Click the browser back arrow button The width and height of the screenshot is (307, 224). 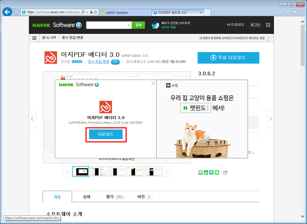pyautogui.click(x=7, y=12)
